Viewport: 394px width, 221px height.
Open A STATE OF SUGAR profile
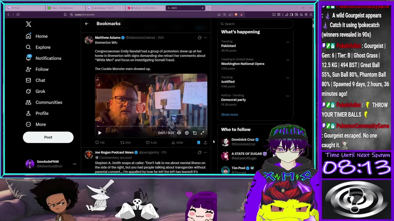[x=247, y=154]
